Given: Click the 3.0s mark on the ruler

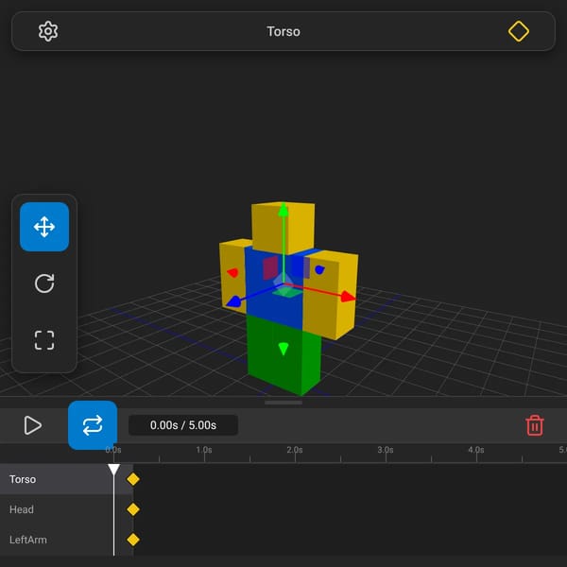Looking at the screenshot, I should pyautogui.click(x=386, y=450).
